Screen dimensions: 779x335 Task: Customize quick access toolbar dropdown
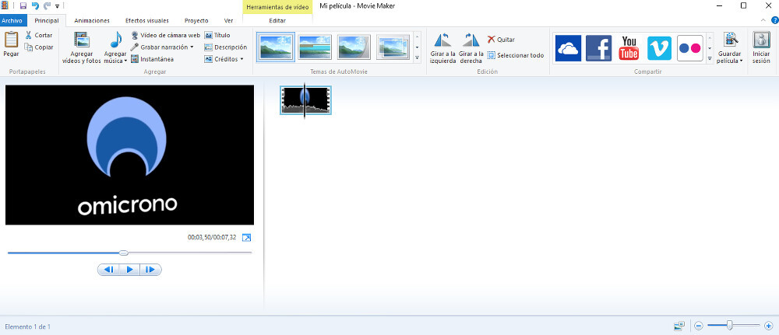[x=57, y=6]
